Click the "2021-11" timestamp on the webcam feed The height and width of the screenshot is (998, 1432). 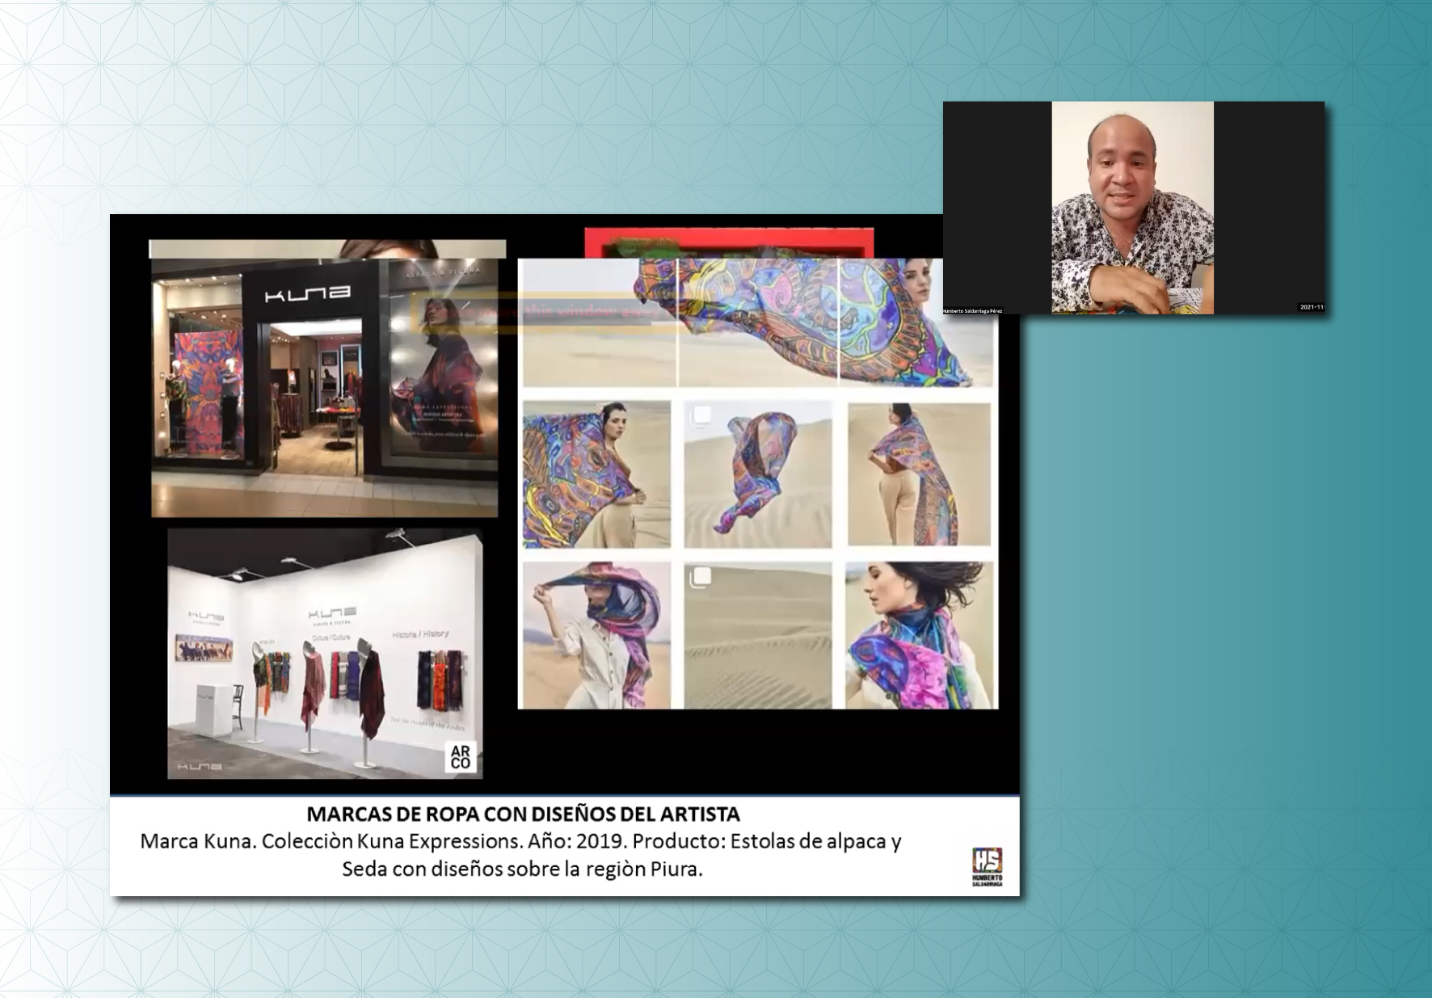click(x=1312, y=307)
